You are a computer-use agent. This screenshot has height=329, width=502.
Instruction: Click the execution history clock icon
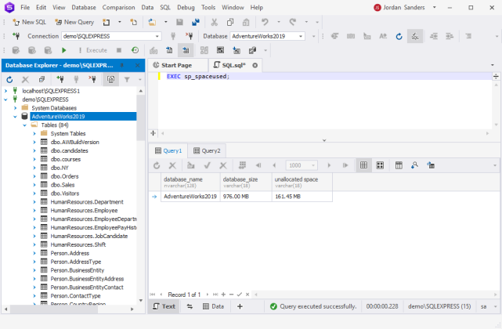tap(135, 50)
